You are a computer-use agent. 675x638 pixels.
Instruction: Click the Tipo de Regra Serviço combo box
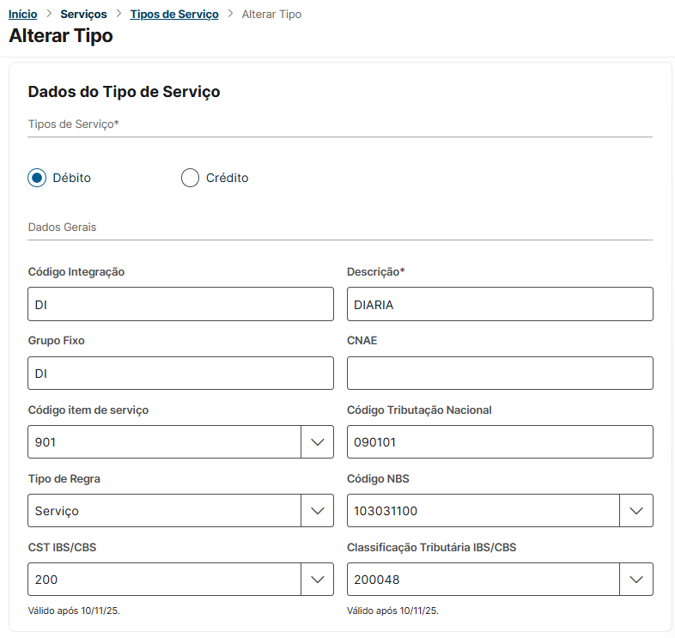[x=164, y=511]
